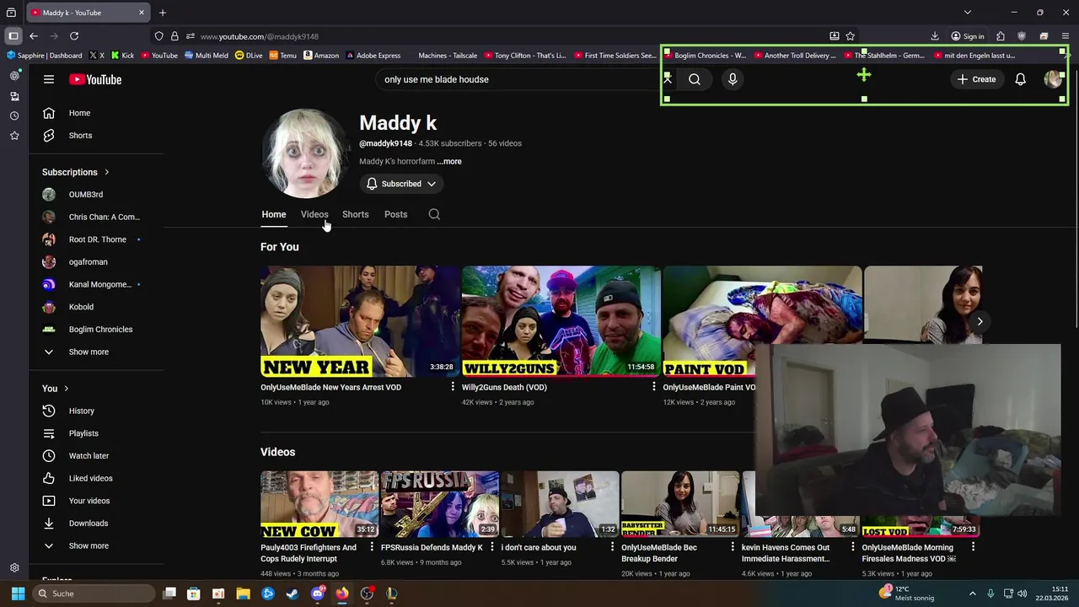The height and width of the screenshot is (607, 1079).
Task: Go back in the browser
Action: click(34, 36)
